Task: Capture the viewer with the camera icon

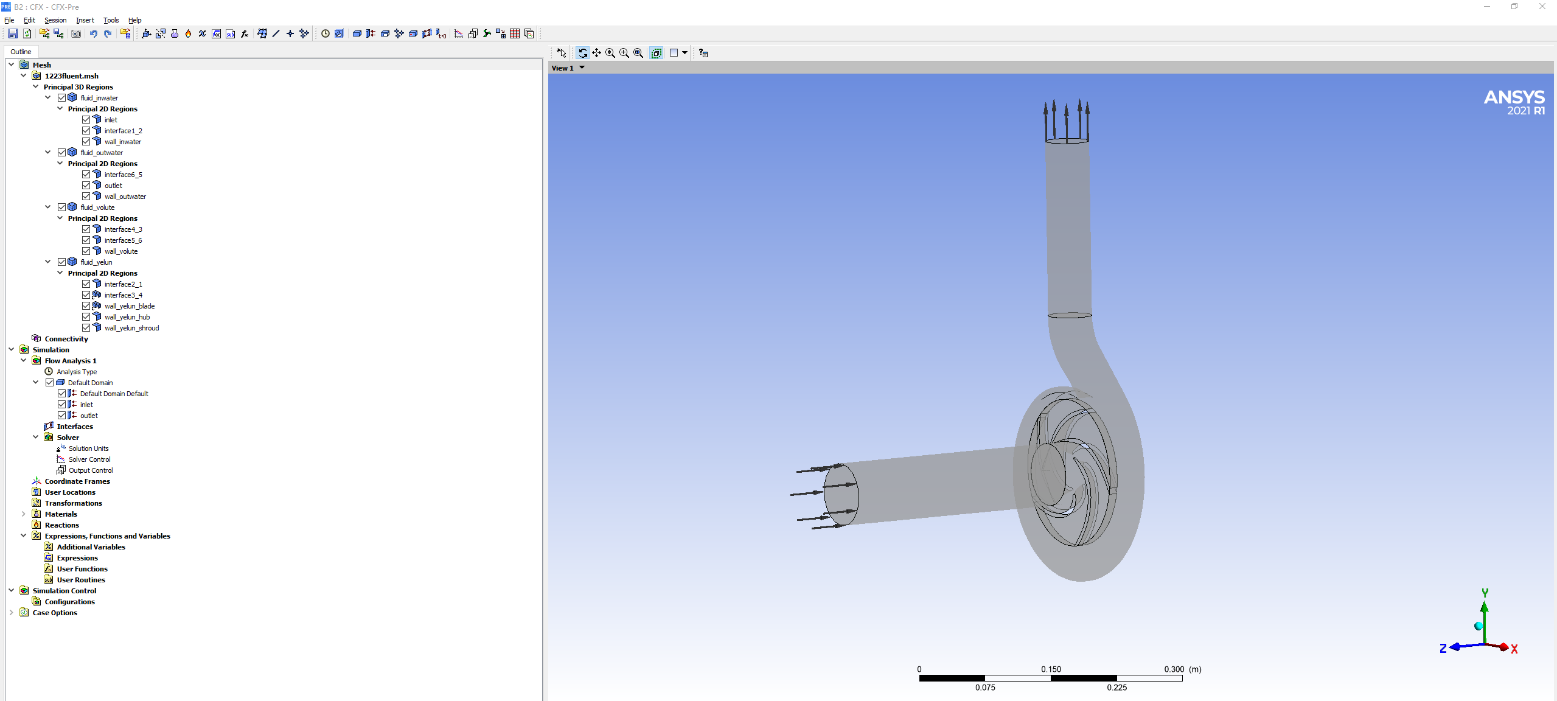Action: (x=76, y=34)
